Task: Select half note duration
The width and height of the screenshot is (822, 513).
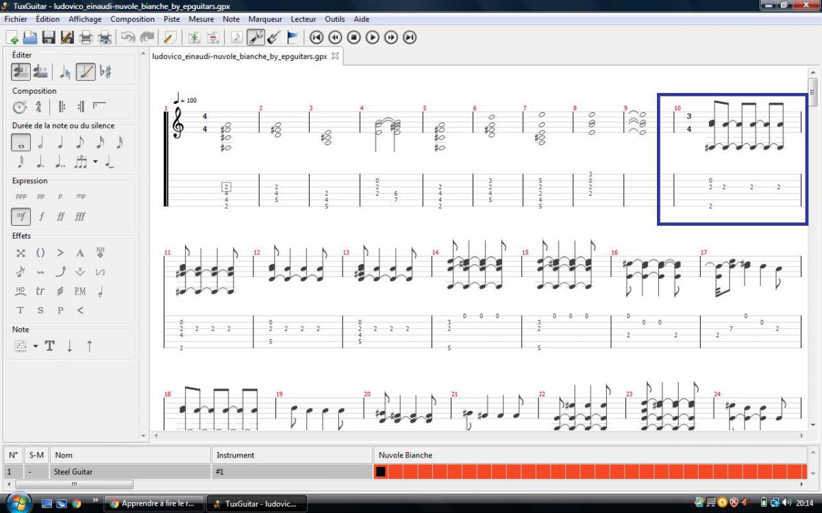Action: [40, 143]
